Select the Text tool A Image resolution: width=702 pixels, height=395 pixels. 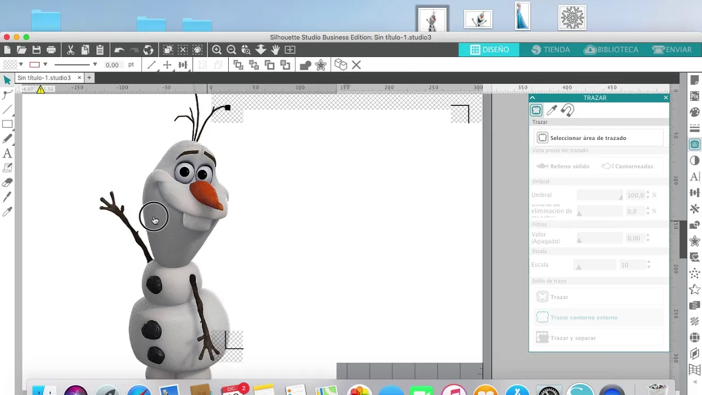click(x=7, y=154)
